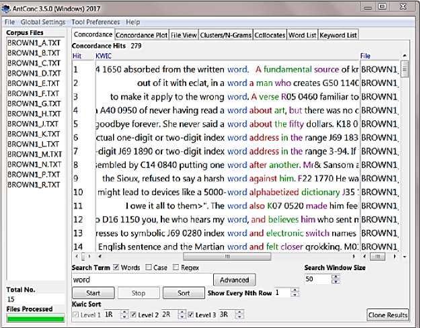Viewport: 421px width, 328px height.
Task: Increase the Level 1 sort position
Action: point(124,312)
